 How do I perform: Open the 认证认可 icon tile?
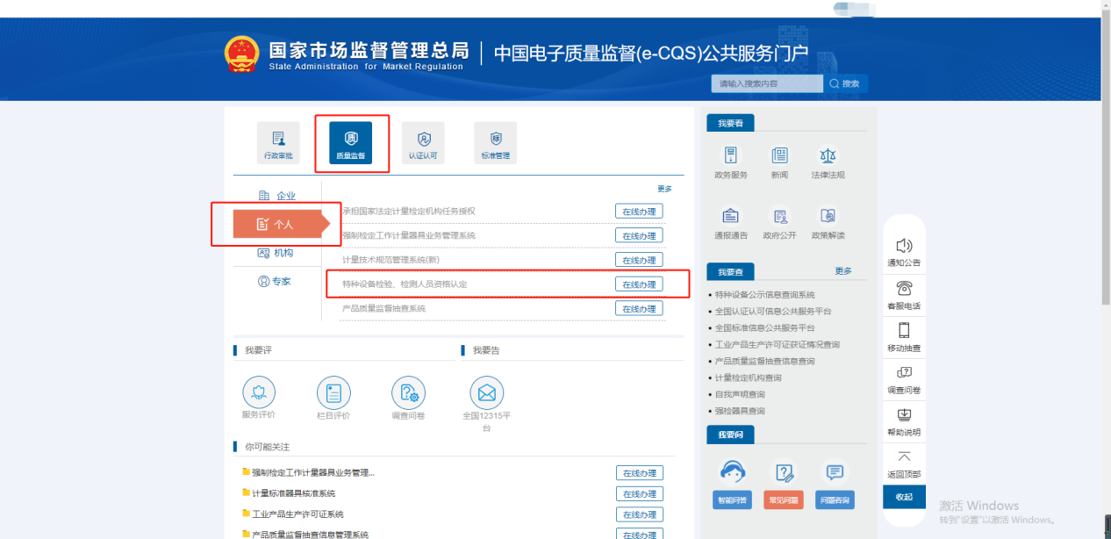(x=423, y=143)
